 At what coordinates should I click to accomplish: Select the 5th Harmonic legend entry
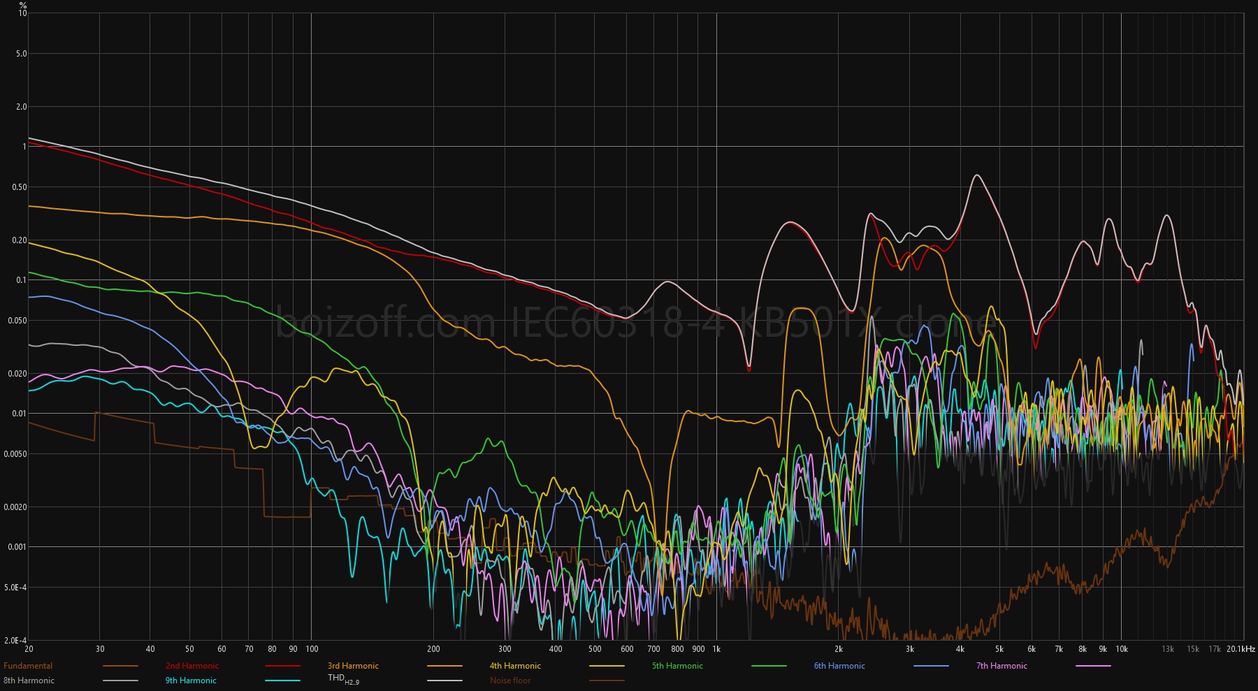coord(677,666)
